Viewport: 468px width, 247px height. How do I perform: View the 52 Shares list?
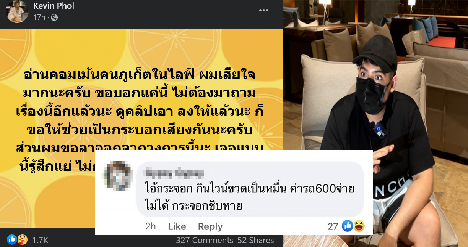(x=256, y=240)
